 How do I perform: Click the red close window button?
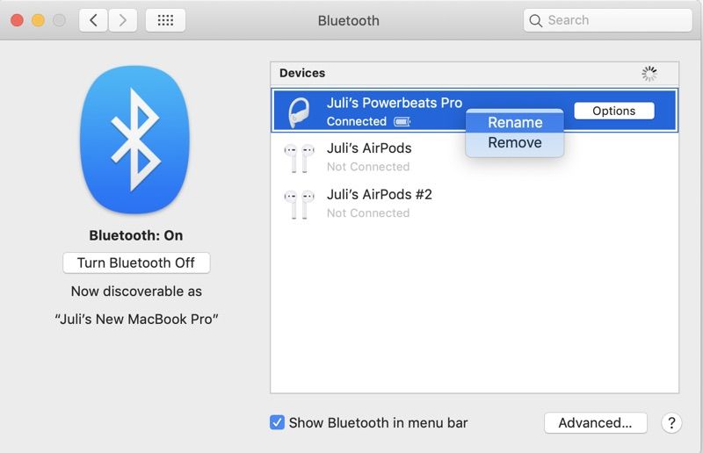pos(17,20)
